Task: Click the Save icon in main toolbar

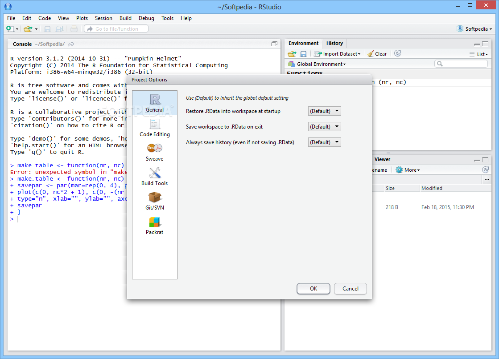Action: (47, 29)
